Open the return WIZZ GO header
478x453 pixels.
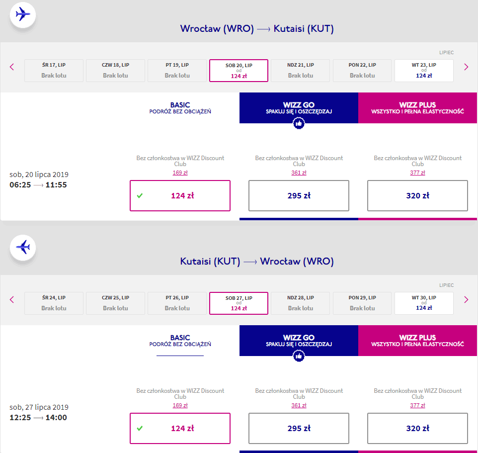[x=299, y=341]
